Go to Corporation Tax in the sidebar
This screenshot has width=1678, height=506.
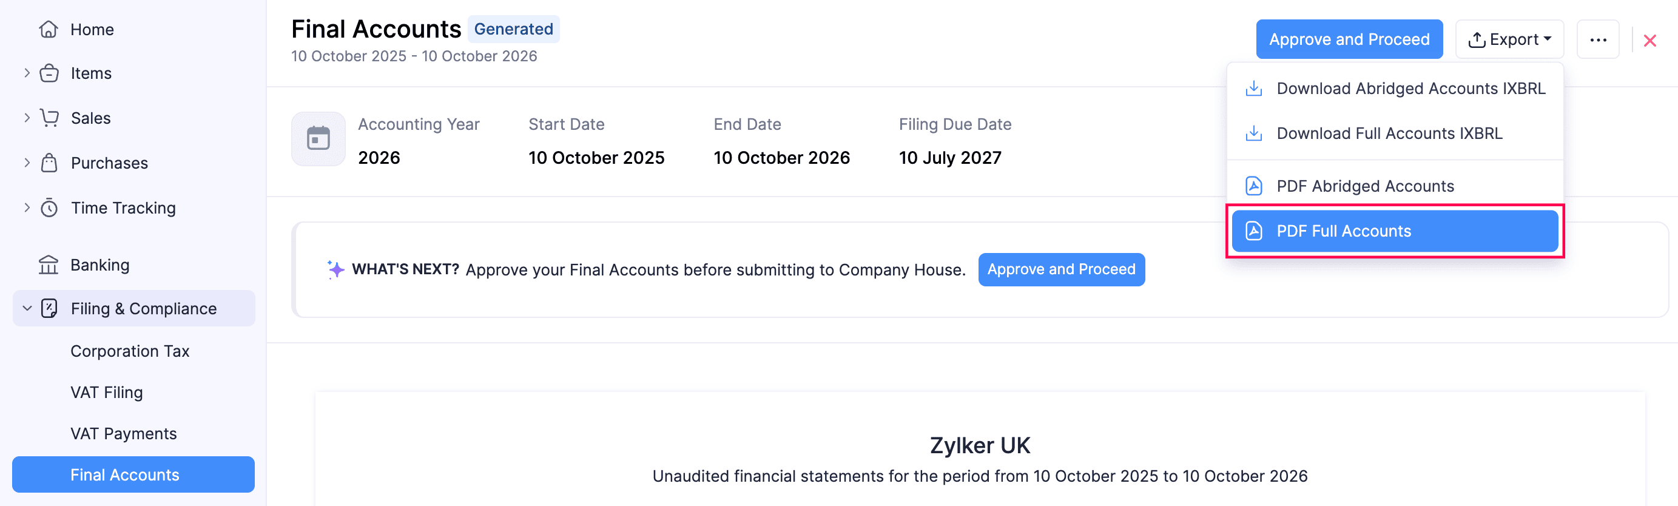tap(130, 350)
